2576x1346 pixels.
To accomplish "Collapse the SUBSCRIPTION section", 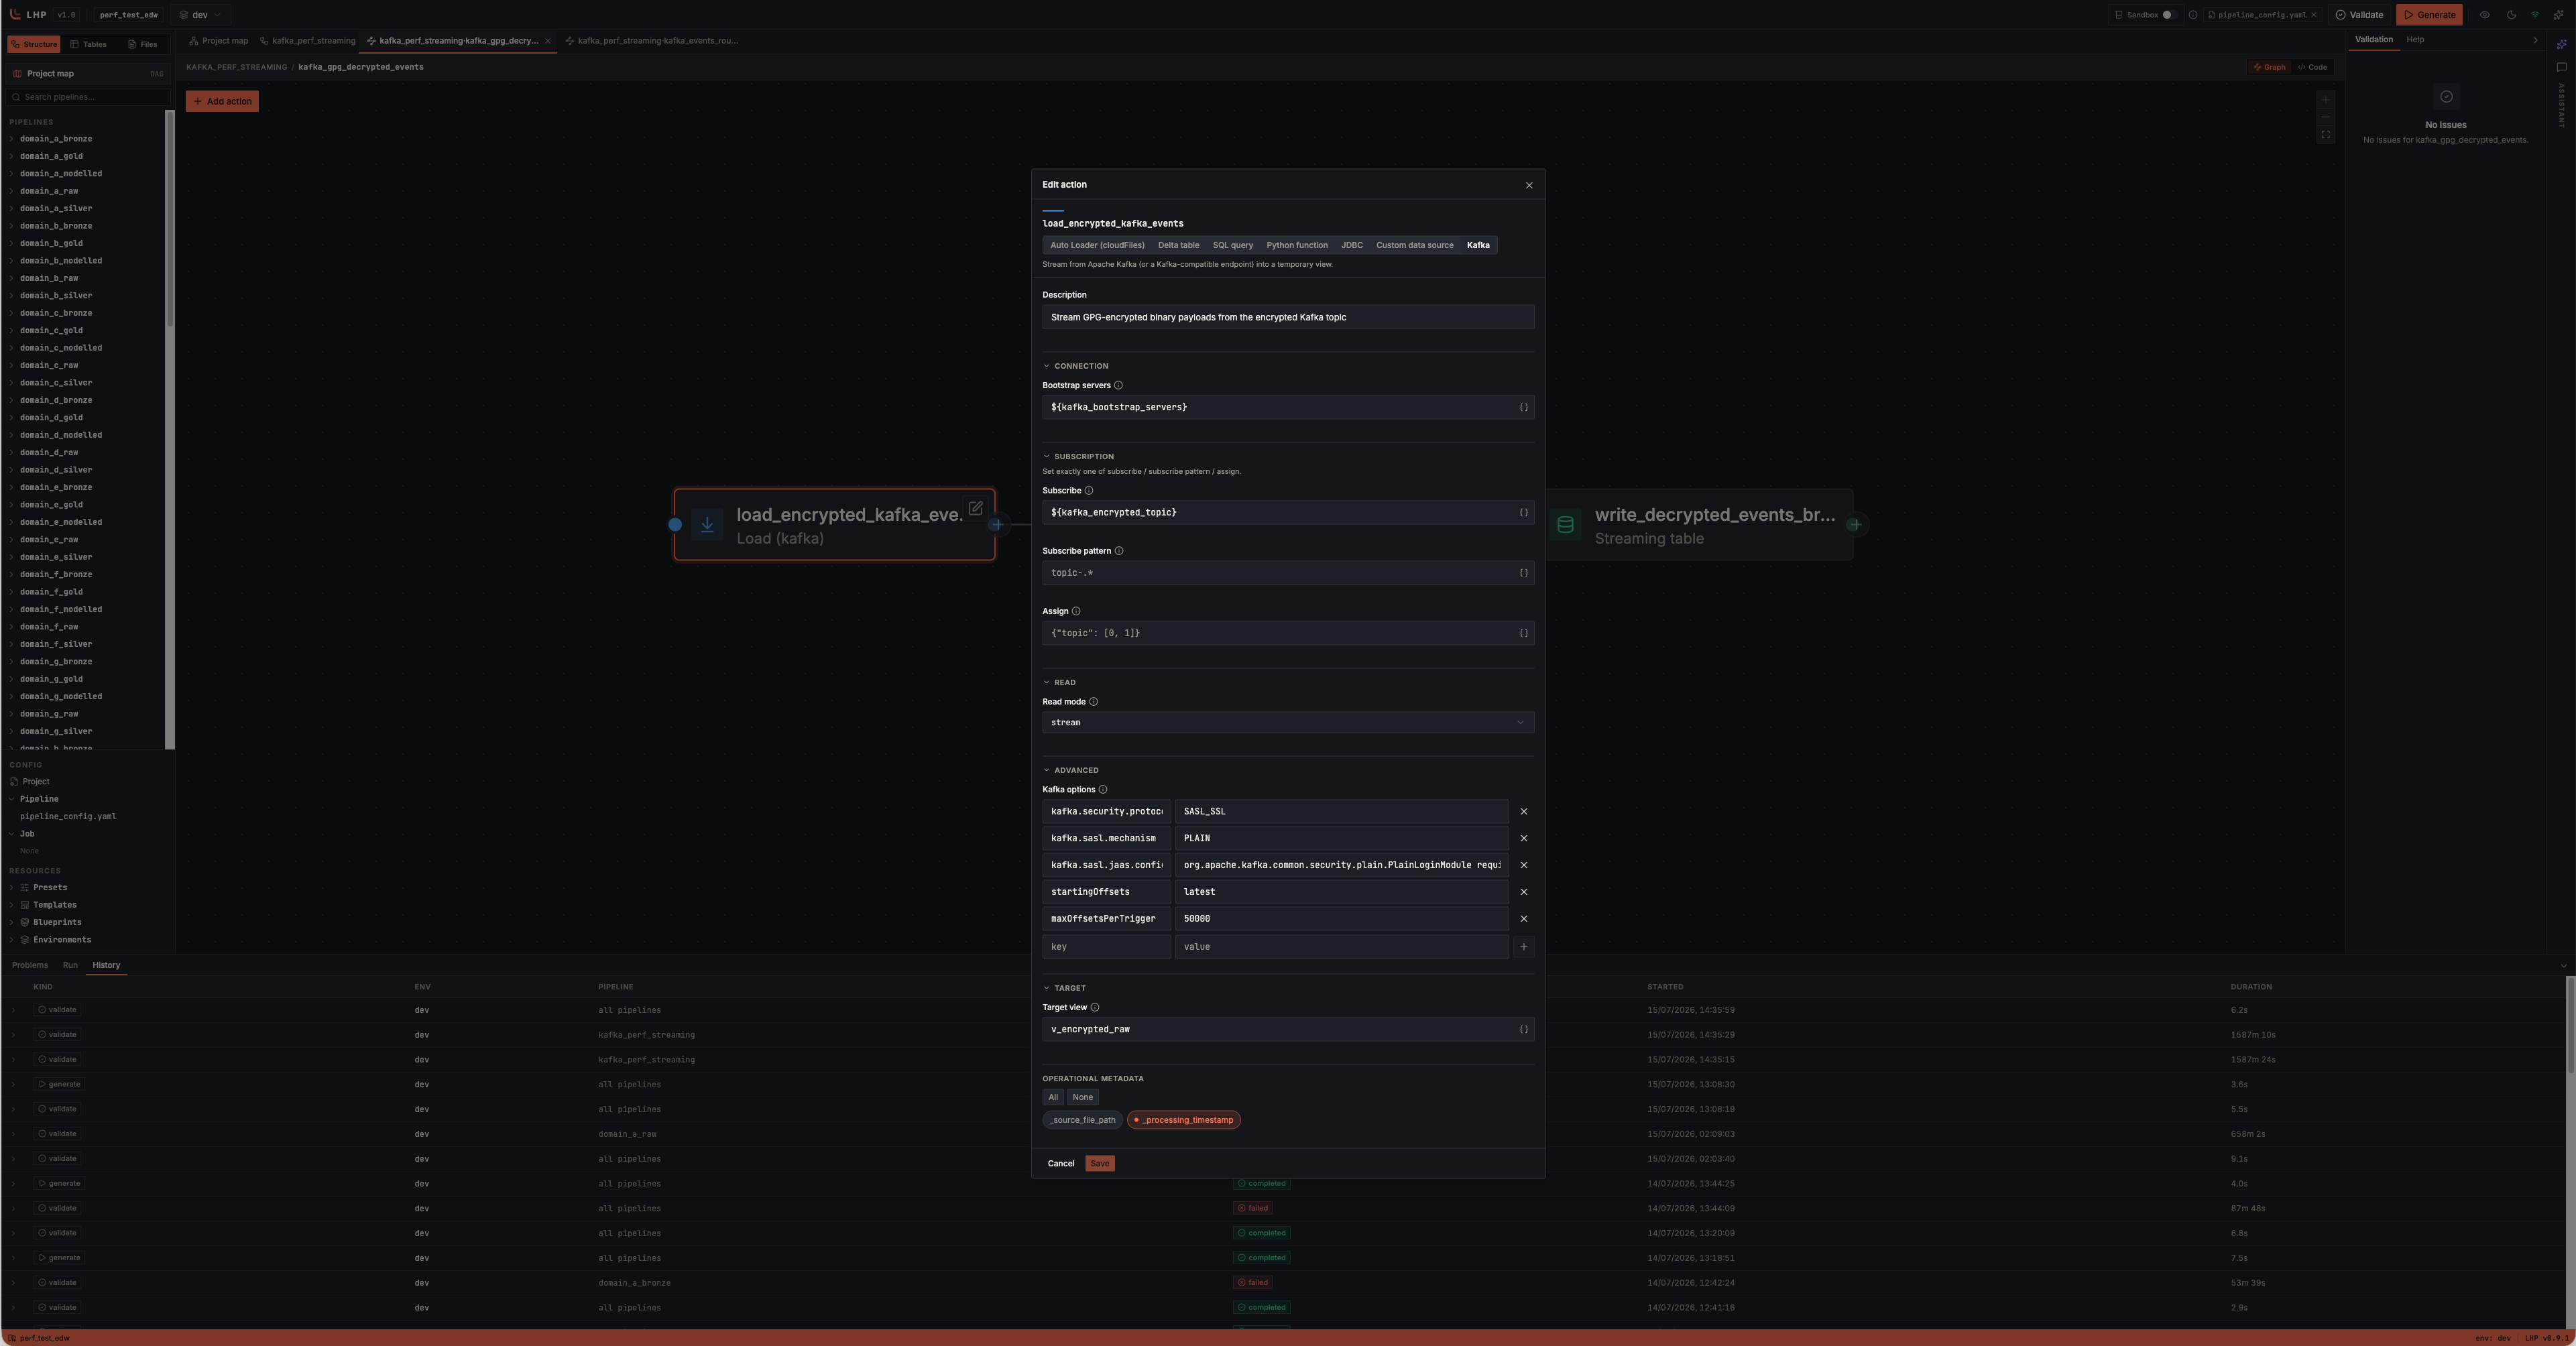I will pyautogui.click(x=1078, y=456).
